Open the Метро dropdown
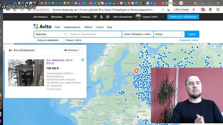The height and width of the screenshot is (125, 223). click(169, 34)
